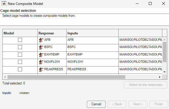Image resolution: width=169 pixels, height=109 pixels.
Task: Click EXHTEMP cell in Inputs column
Action: (93, 55)
